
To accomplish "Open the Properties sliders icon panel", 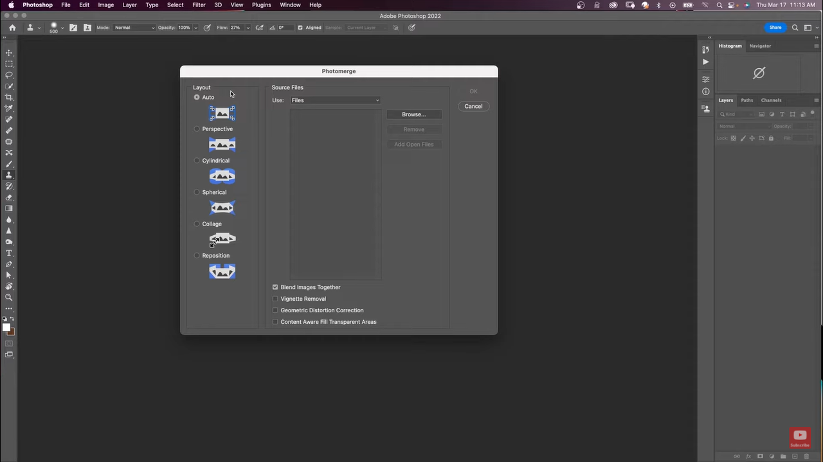I will 705,80.
